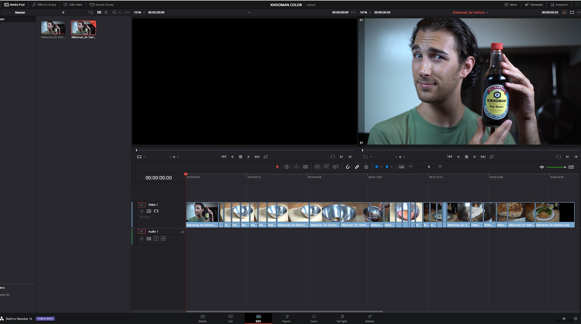Open the Inspector panel
The height and width of the screenshot is (324, 581).
pyautogui.click(x=559, y=5)
